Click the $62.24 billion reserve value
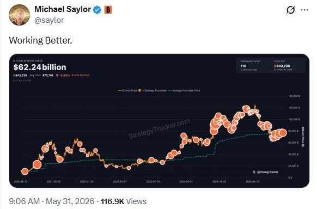 (x=40, y=67)
